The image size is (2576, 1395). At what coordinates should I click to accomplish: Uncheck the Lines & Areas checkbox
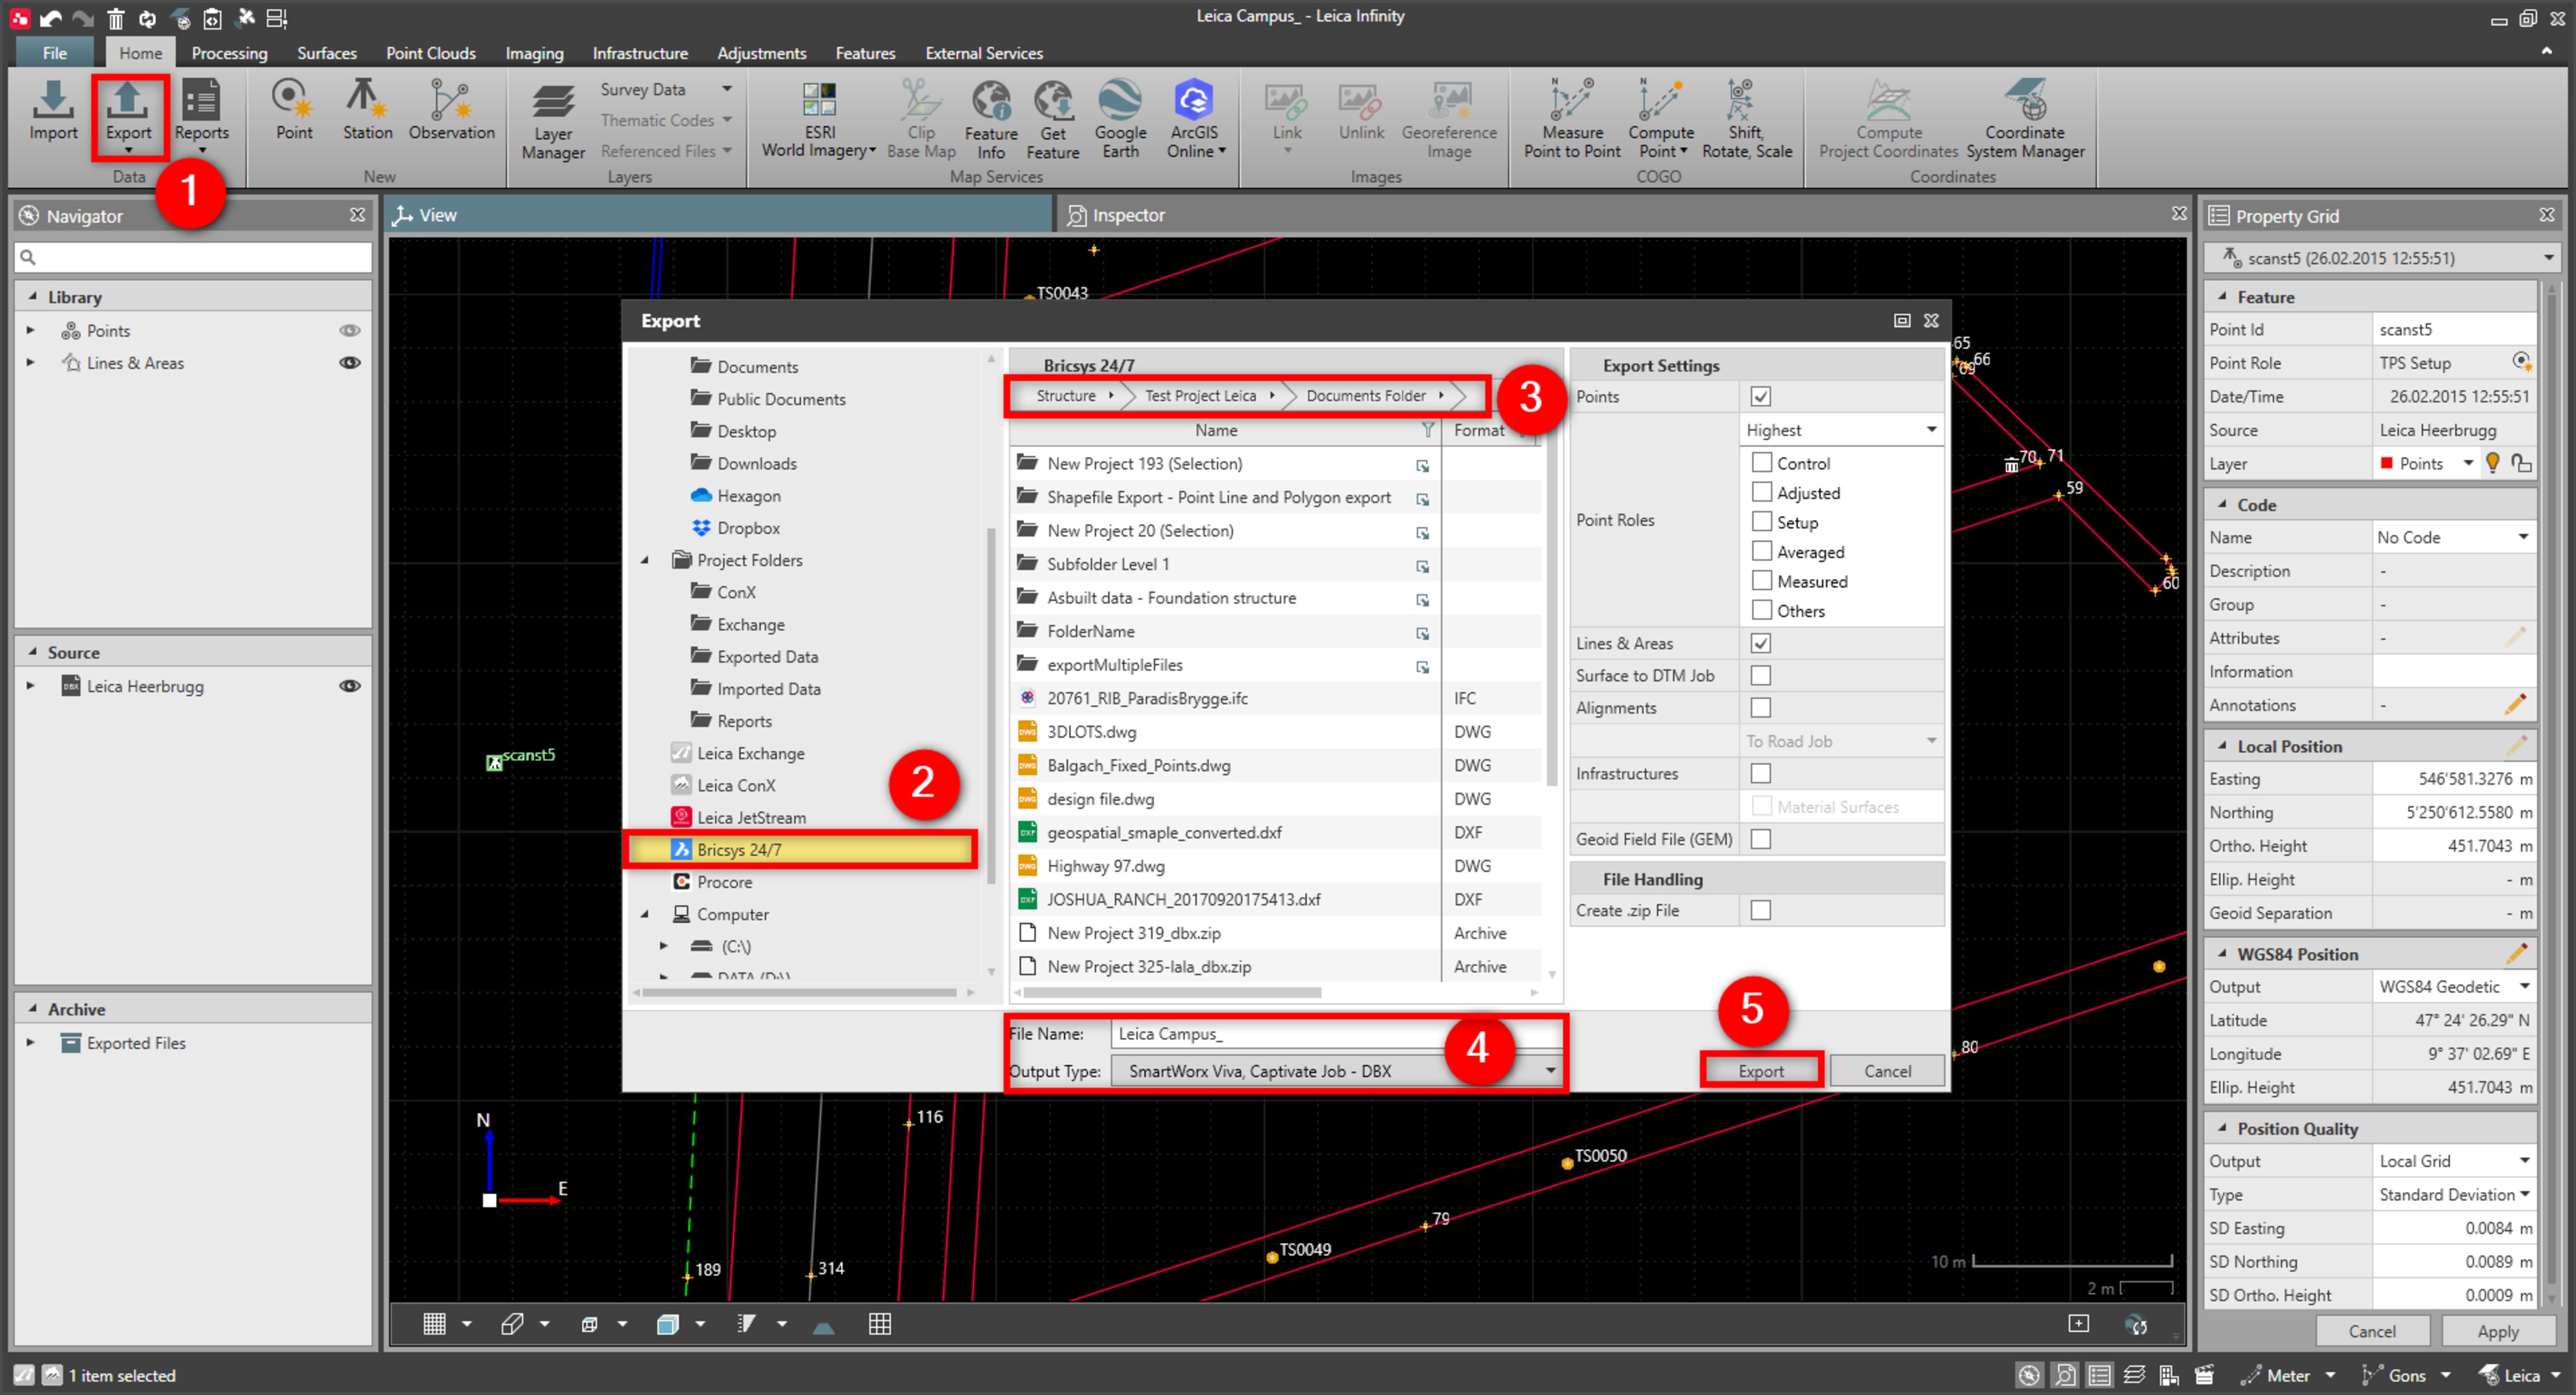tap(1761, 643)
